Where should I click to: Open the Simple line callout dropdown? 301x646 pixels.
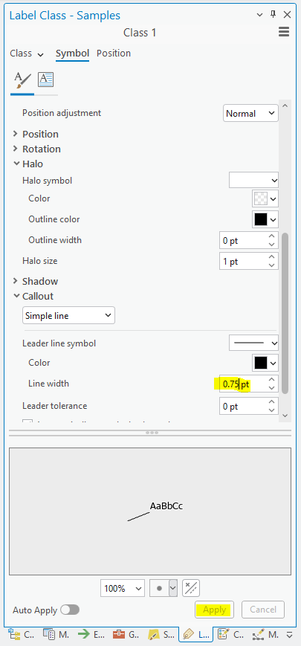click(x=68, y=316)
